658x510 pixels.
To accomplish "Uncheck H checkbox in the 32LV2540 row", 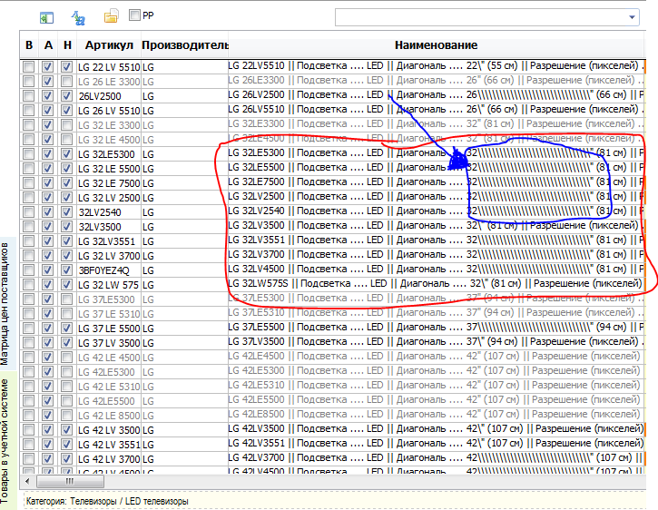I will pyautogui.click(x=66, y=212).
